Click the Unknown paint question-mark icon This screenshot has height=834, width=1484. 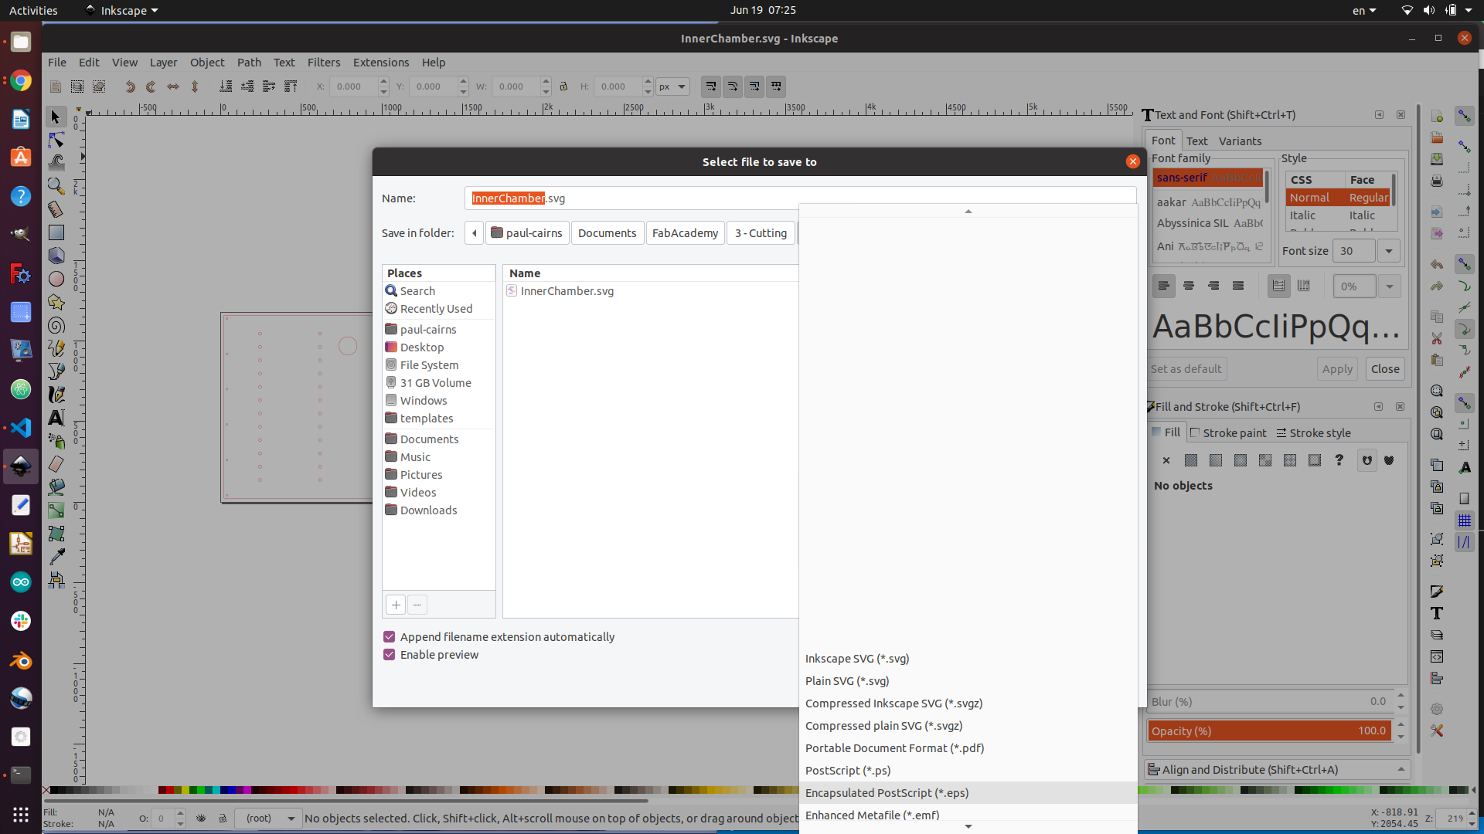tap(1339, 460)
